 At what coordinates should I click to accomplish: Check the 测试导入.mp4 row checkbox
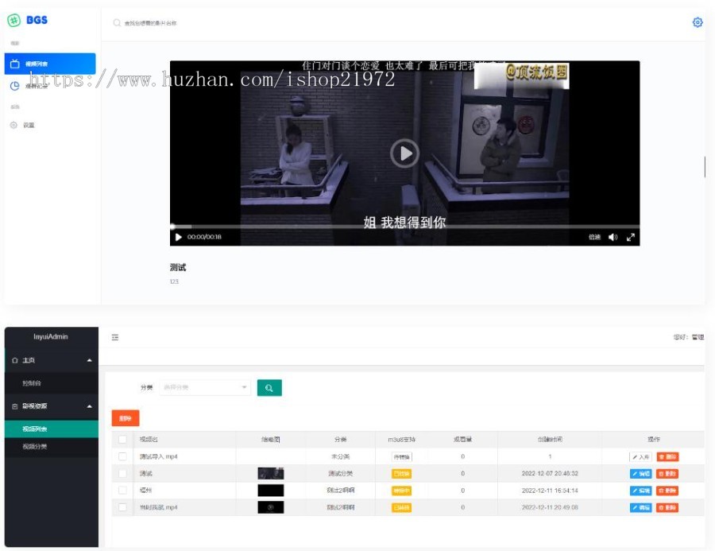122,456
